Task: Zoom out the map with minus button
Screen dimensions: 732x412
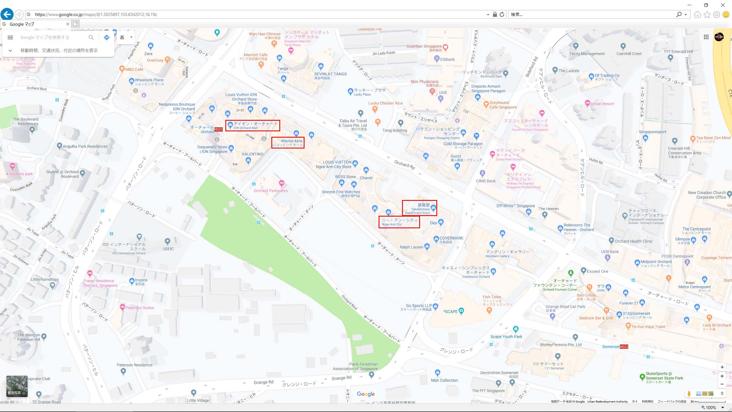Action: (722, 384)
